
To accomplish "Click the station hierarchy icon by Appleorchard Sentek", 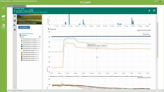I will point(20,33).
